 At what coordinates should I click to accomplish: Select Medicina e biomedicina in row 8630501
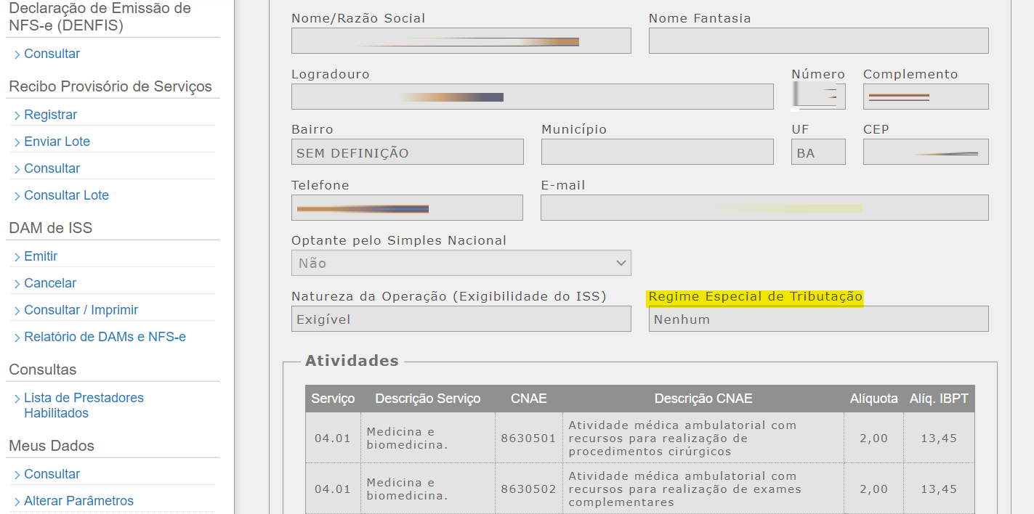428,438
